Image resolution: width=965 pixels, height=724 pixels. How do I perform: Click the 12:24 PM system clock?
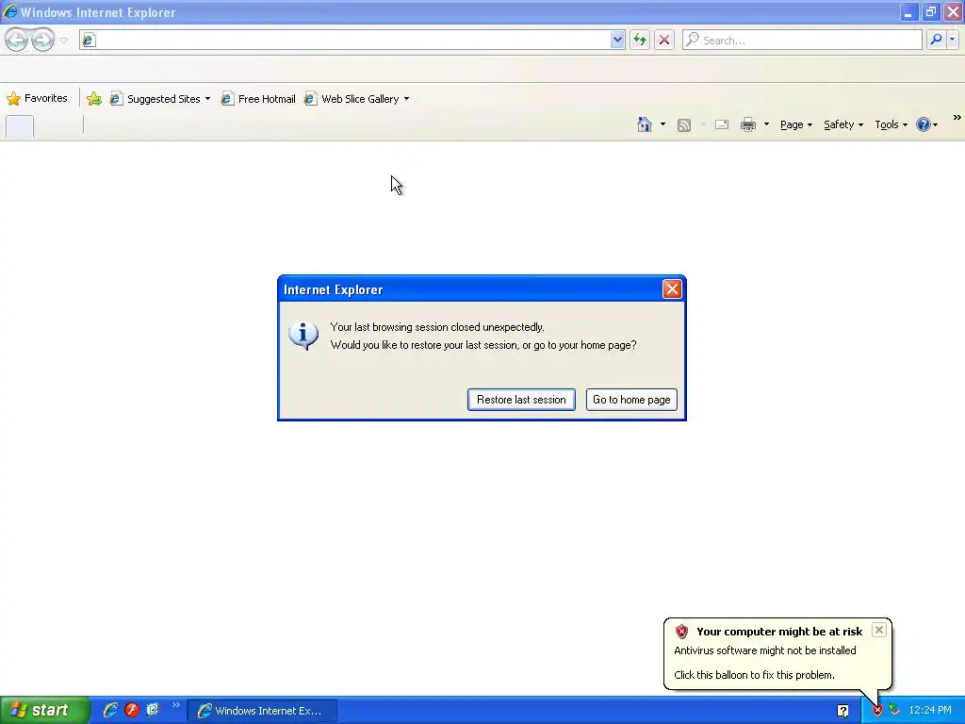(930, 711)
